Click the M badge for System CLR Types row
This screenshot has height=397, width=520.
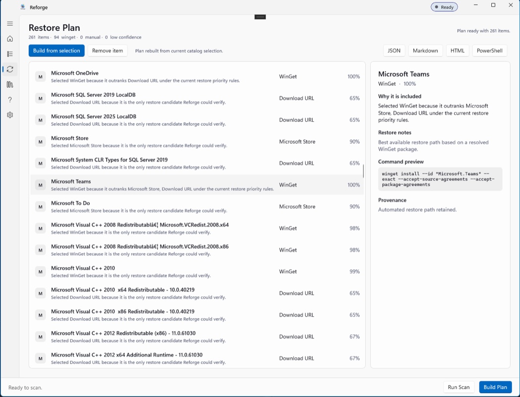coord(41,163)
